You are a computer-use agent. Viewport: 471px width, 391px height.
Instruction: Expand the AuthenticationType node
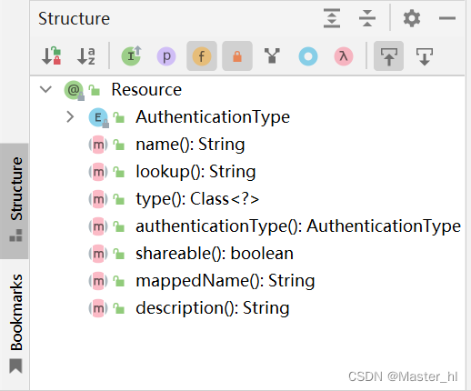[70, 116]
